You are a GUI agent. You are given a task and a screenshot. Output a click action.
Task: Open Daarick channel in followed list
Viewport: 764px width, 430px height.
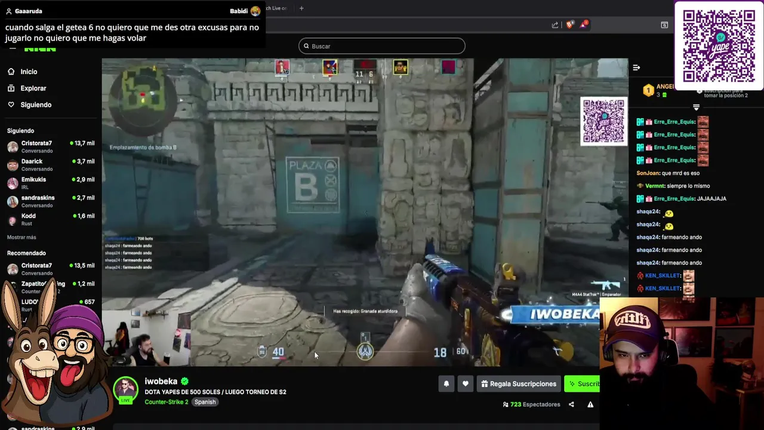pyautogui.click(x=51, y=165)
